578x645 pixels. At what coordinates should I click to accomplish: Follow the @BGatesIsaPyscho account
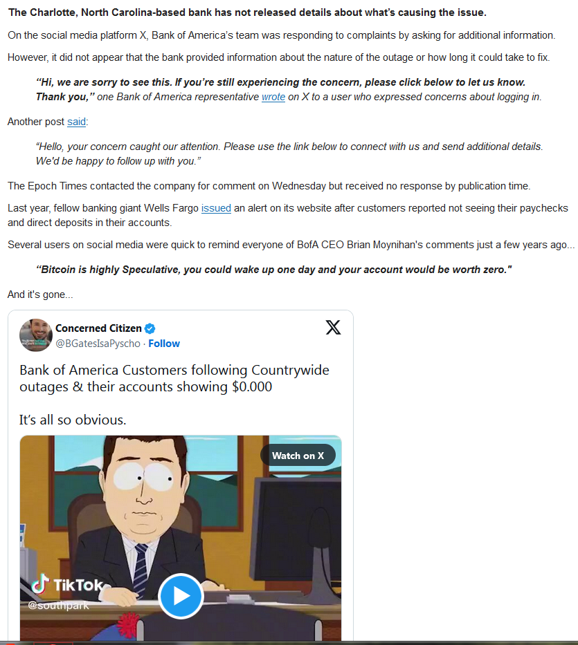tap(164, 344)
